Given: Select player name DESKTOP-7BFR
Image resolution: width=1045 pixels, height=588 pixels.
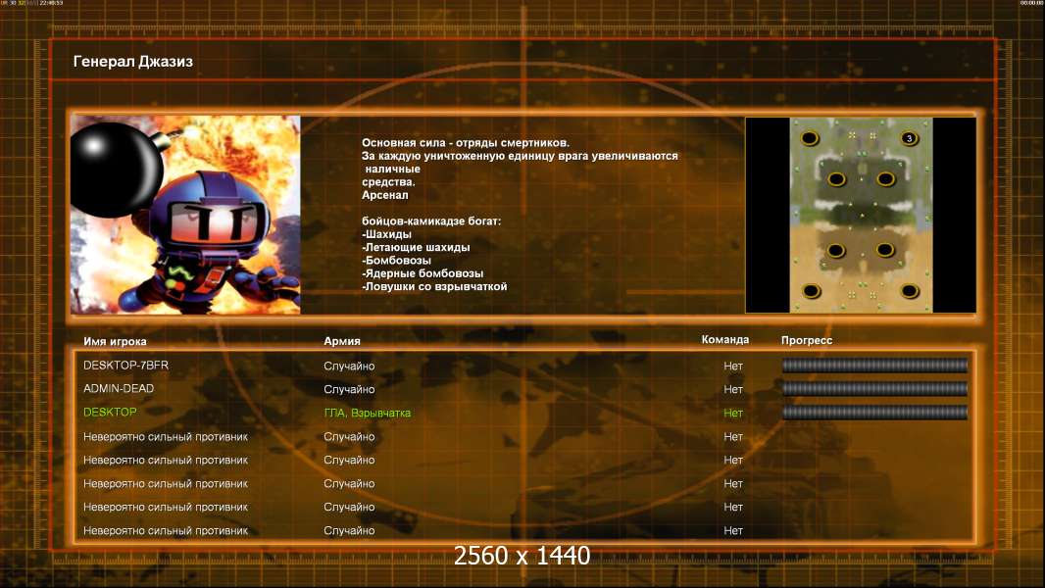Looking at the screenshot, I should pyautogui.click(x=125, y=365).
